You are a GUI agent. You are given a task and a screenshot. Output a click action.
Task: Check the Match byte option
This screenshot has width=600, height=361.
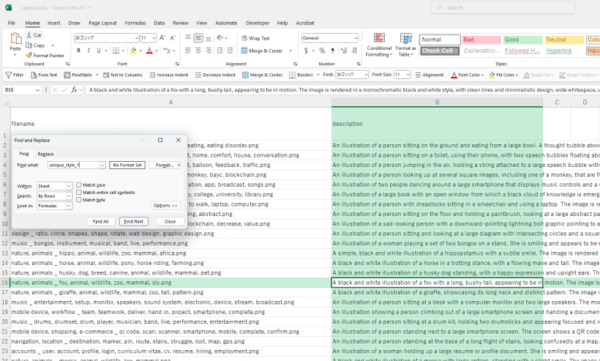pos(79,200)
